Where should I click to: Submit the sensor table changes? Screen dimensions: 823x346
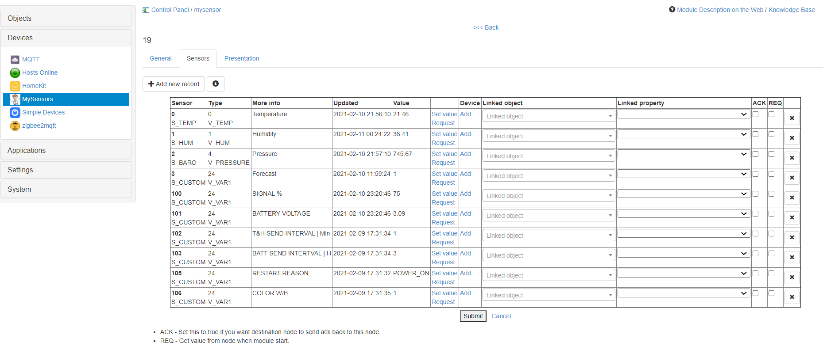(x=473, y=316)
